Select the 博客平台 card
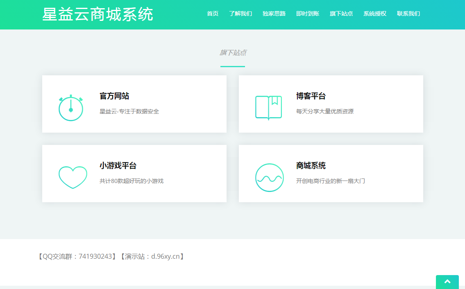 point(331,104)
